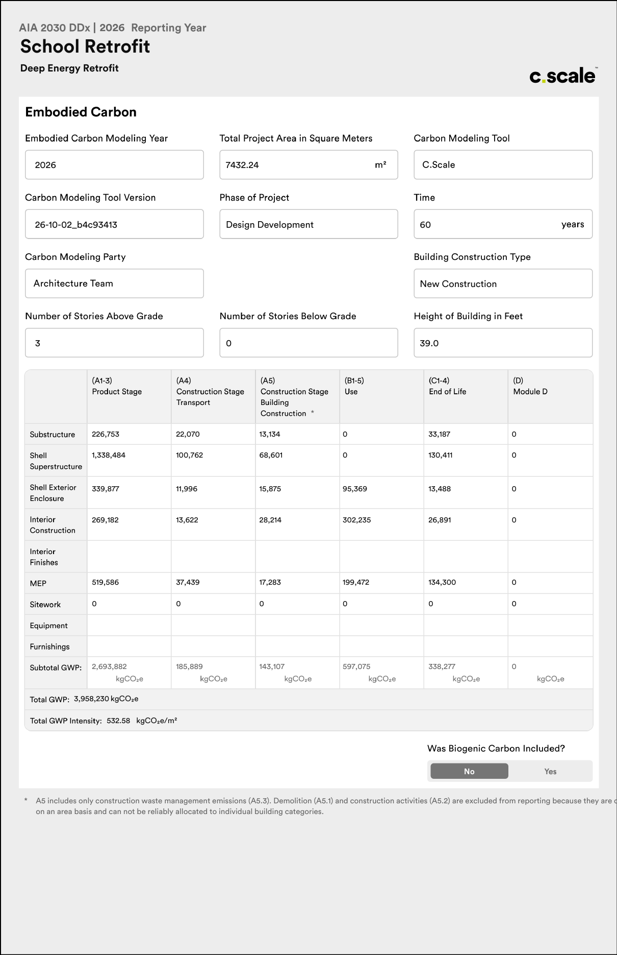Open the Phase of Project field
Image resolution: width=617 pixels, height=955 pixels.
coord(308,224)
